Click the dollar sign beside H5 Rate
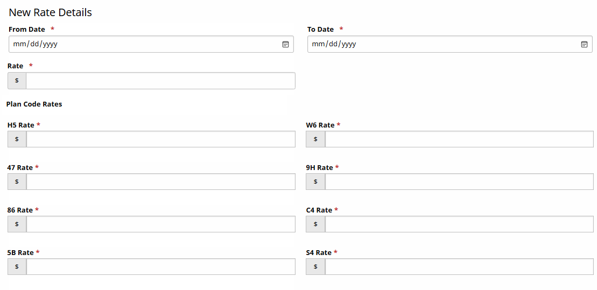Screen dimensions: 597x290 pos(17,139)
